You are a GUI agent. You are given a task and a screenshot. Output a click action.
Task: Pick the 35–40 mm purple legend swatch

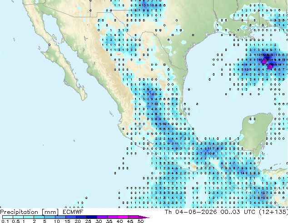tap(113, 217)
